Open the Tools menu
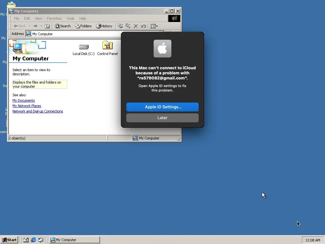This screenshot has width=325, height=244. (x=70, y=18)
